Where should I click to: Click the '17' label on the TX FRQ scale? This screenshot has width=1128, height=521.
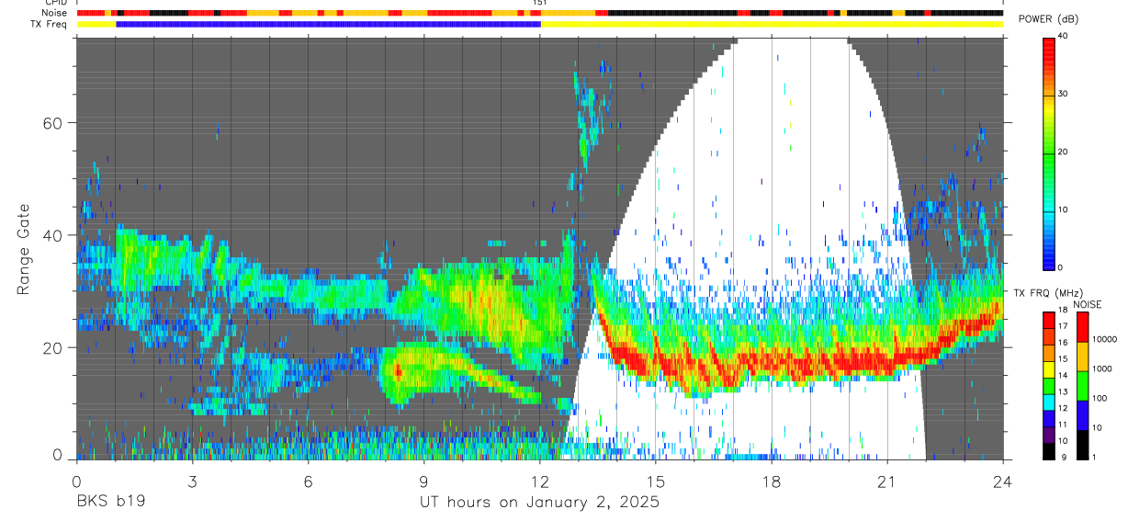pos(1064,326)
